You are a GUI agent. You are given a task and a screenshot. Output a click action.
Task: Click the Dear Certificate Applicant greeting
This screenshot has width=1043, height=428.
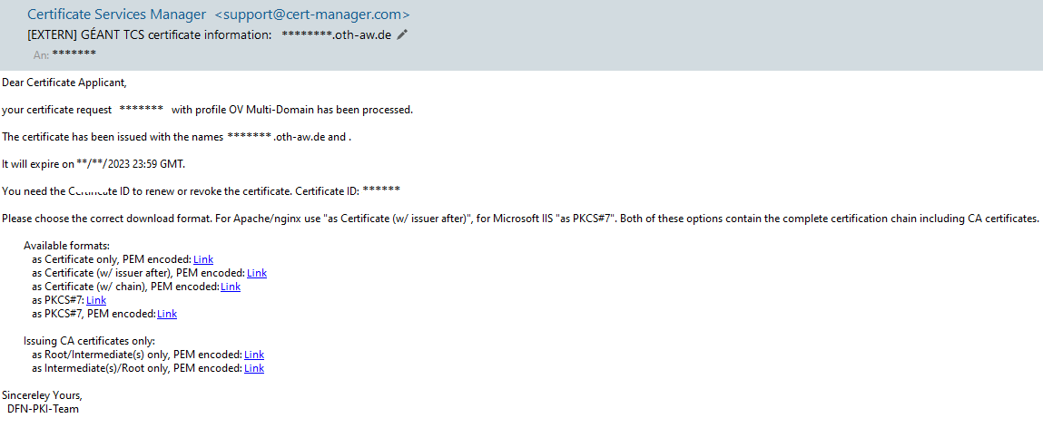pyautogui.click(x=64, y=83)
